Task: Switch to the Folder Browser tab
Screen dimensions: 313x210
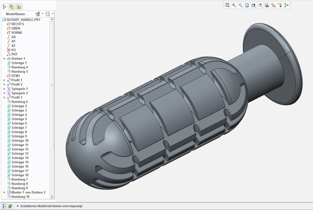Action: coord(11,7)
